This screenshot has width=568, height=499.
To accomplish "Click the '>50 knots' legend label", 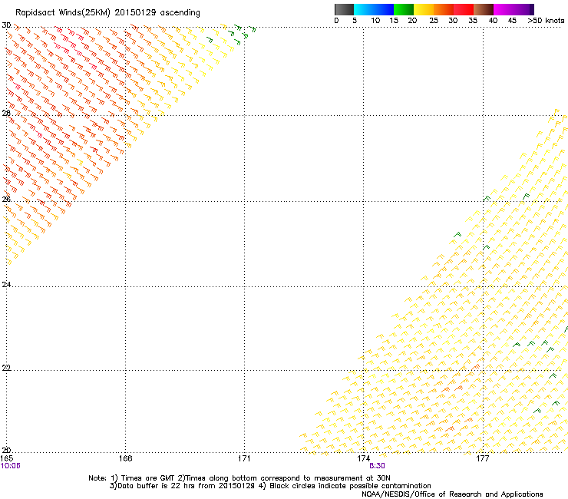I will [x=546, y=21].
